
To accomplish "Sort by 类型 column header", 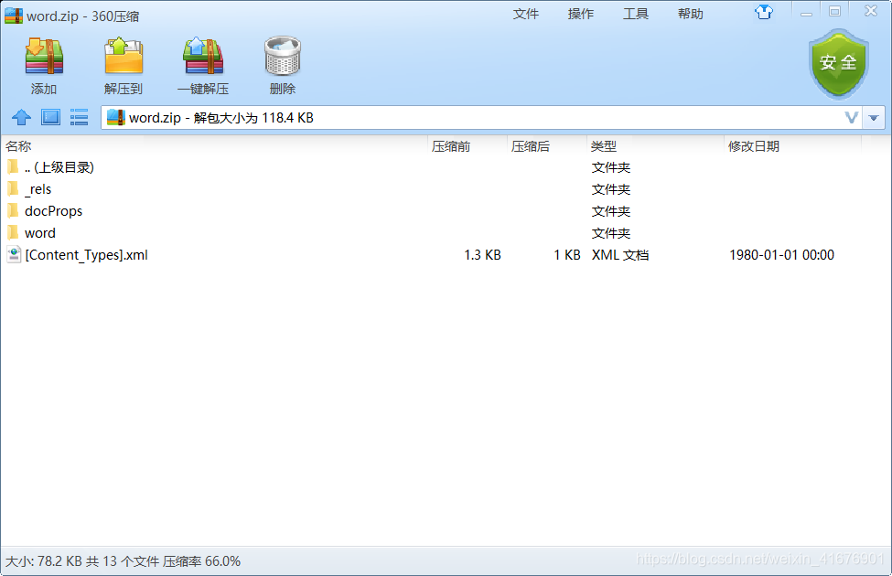I will 604,146.
